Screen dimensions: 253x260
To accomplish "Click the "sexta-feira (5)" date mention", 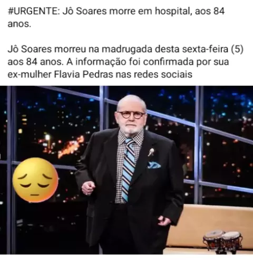I will (x=212, y=49).
